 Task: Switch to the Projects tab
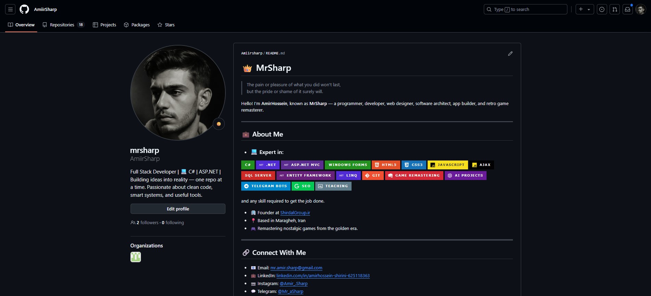(105, 25)
